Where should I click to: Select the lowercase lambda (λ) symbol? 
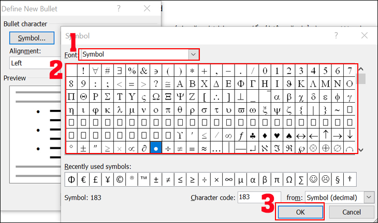120,110
